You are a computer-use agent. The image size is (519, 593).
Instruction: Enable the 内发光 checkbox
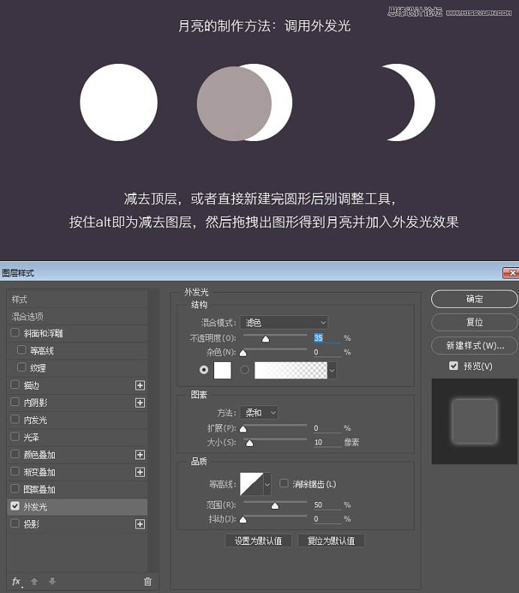coord(15,419)
